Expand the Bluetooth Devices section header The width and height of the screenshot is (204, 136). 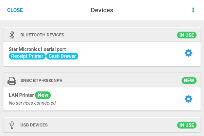[102, 35]
